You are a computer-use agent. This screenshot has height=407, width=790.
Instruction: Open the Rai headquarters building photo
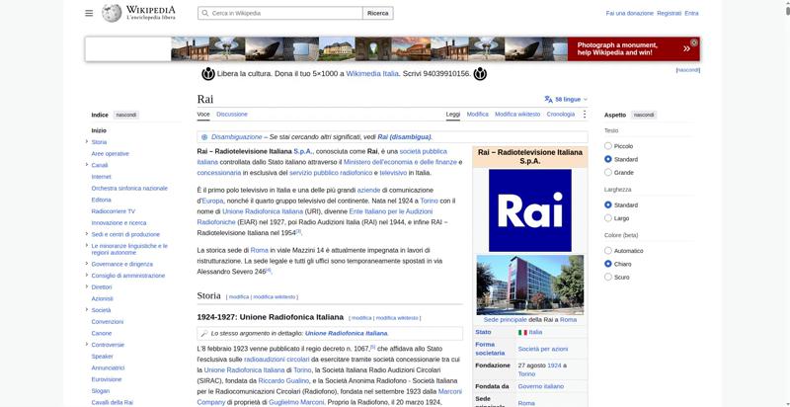(x=530, y=285)
